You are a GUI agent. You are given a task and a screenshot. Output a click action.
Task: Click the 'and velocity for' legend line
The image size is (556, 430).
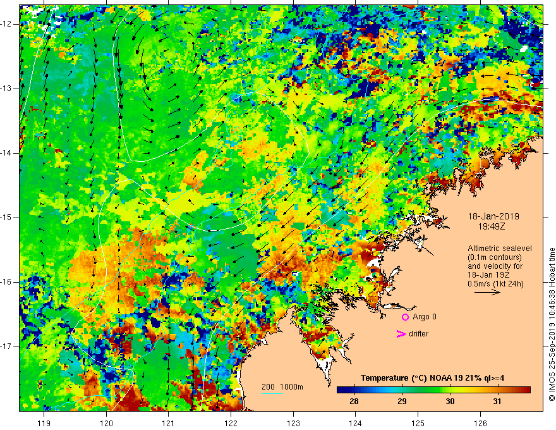point(495,266)
